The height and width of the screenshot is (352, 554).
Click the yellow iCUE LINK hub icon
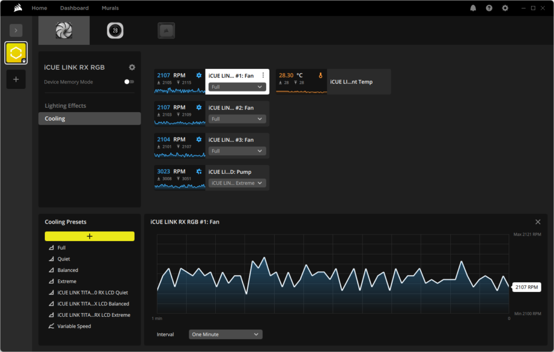pos(16,53)
